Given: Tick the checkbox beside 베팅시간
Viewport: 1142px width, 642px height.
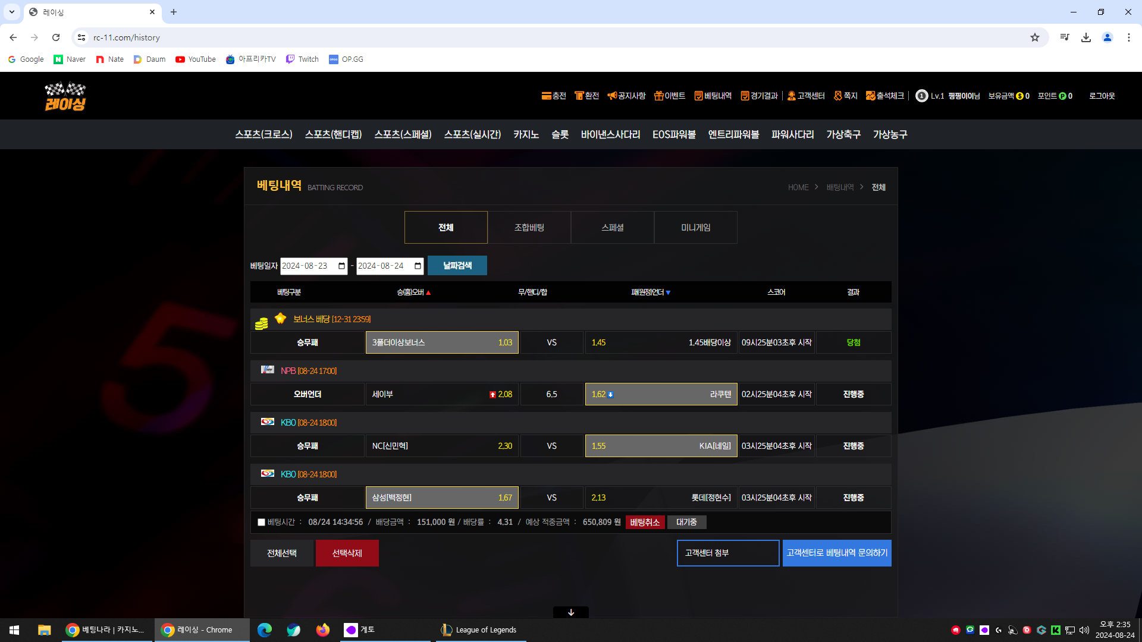Looking at the screenshot, I should (261, 523).
